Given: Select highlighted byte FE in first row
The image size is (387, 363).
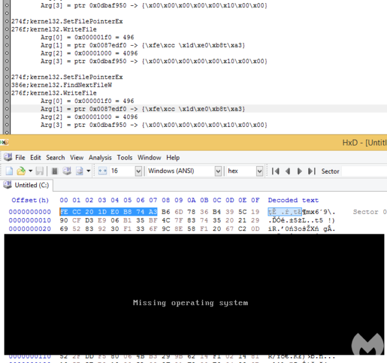Looking at the screenshot, I should coord(64,212).
